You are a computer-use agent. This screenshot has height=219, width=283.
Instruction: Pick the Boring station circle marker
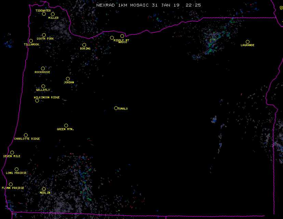(x=84, y=45)
